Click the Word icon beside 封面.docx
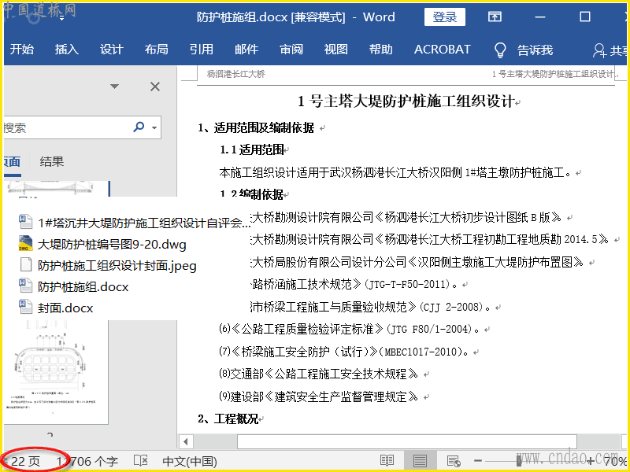This screenshot has width=630, height=472. click(x=26, y=307)
